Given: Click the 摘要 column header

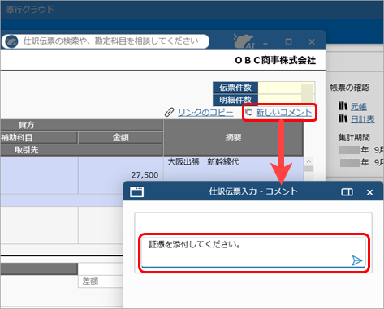Looking at the screenshot, I should 233,138.
